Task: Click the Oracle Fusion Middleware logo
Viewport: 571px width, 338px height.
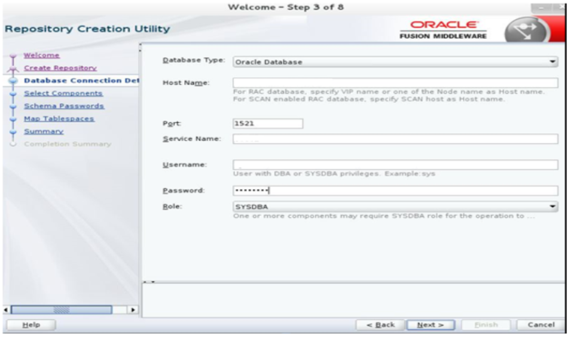Action: [x=443, y=30]
